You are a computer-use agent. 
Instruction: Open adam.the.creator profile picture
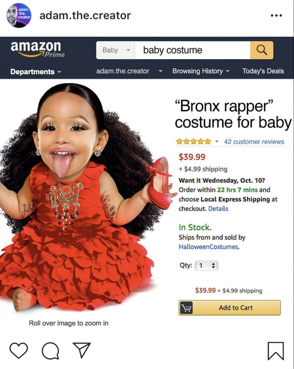click(x=18, y=15)
